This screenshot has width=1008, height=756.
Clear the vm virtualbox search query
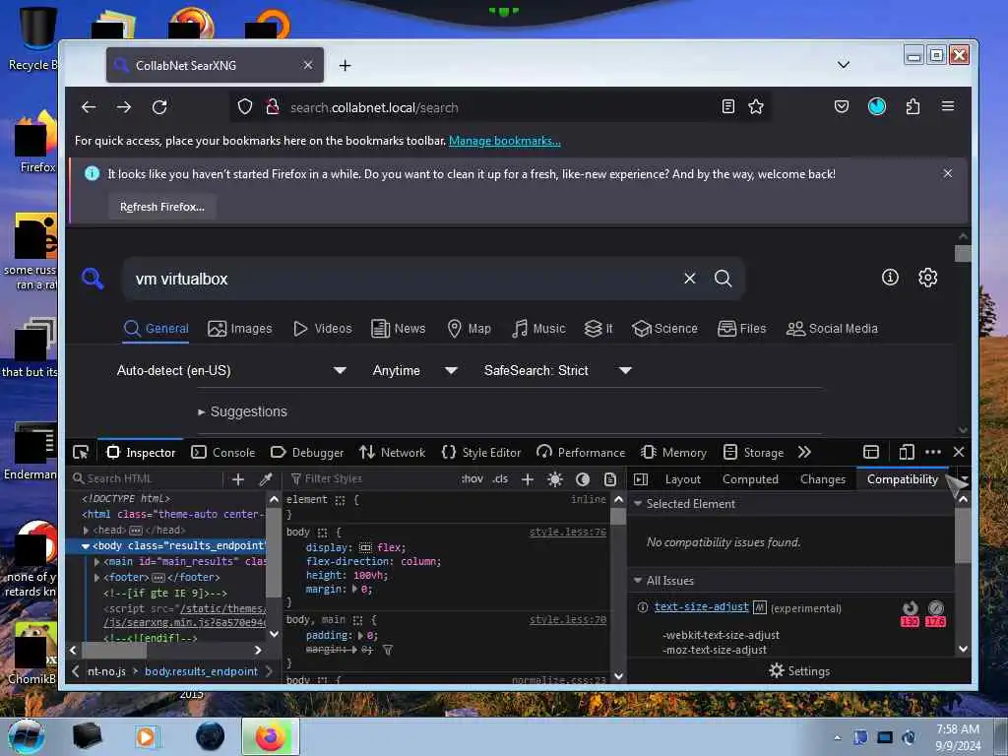[x=690, y=279]
